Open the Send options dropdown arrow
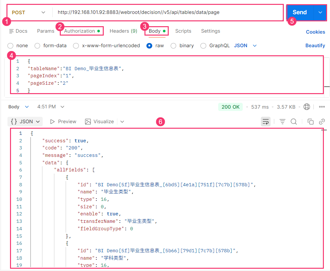Viewport: 330px width, 271px height. 320,12
